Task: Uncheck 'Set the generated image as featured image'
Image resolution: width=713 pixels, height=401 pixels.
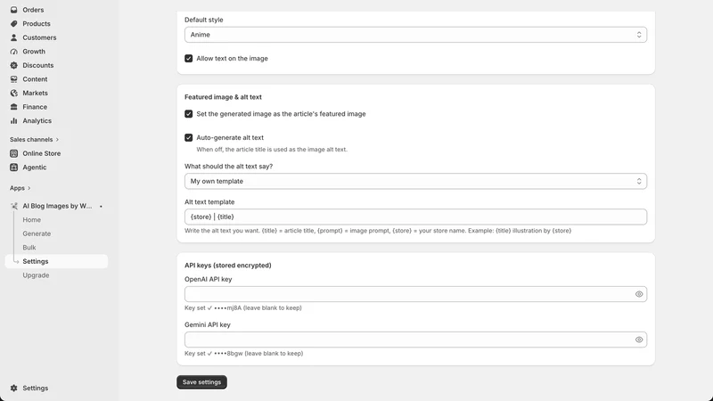Action: (188, 114)
